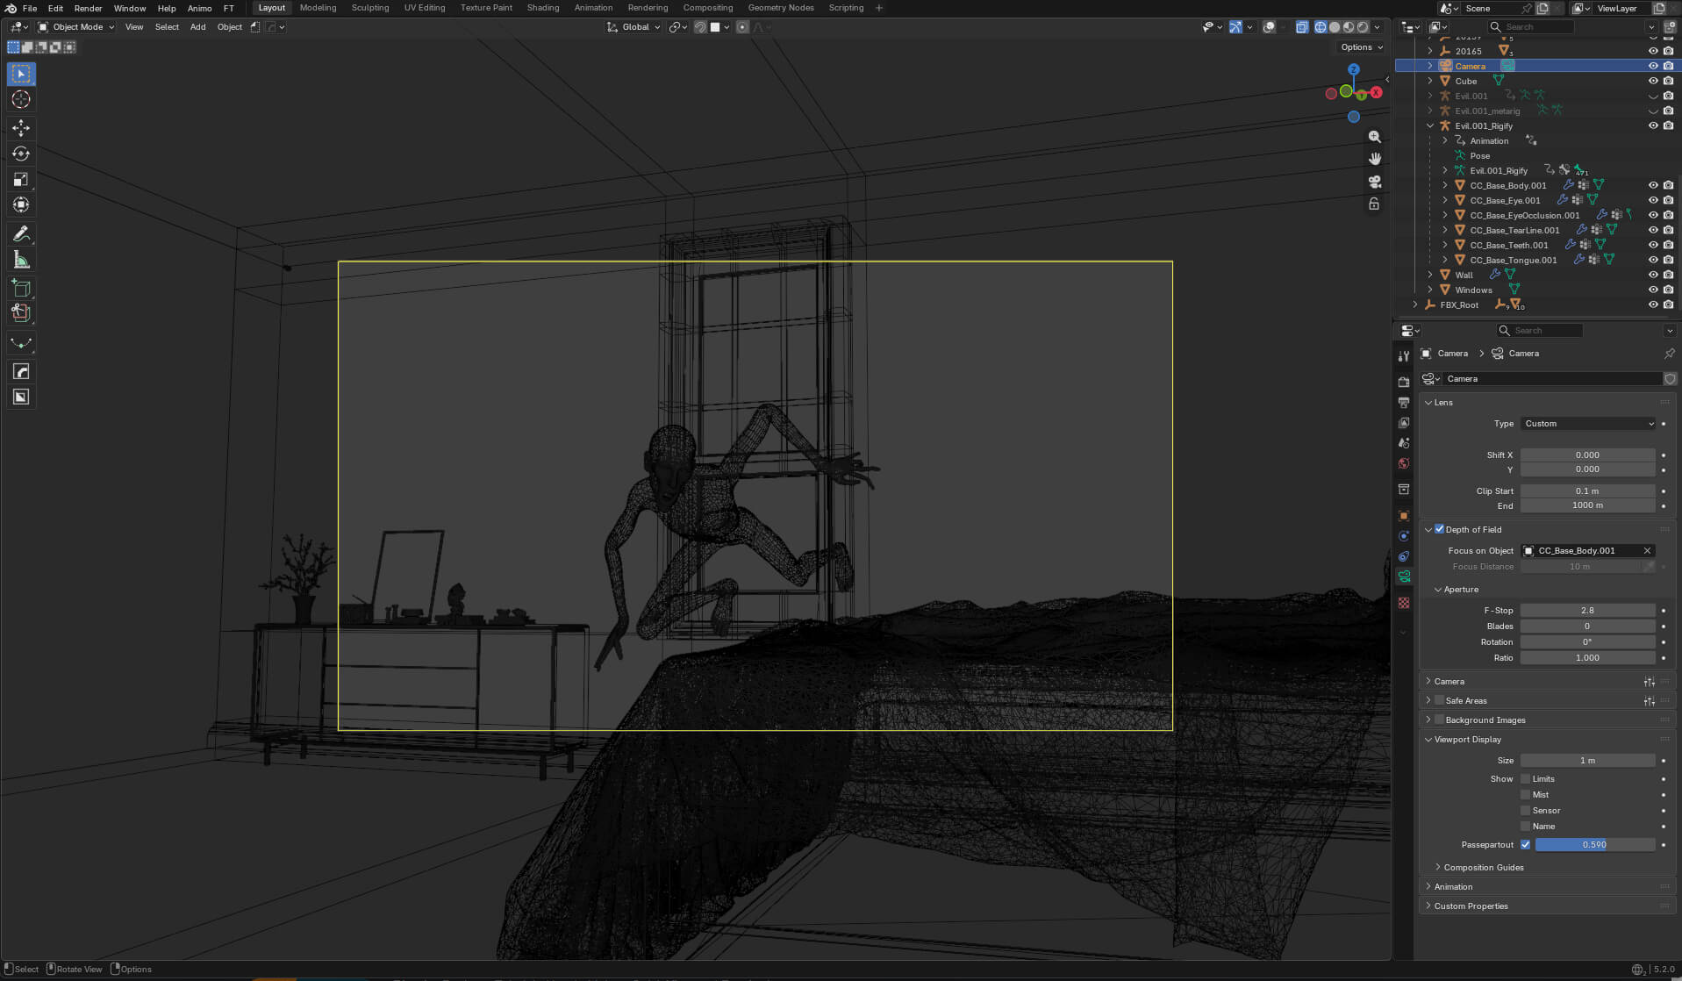Switch to rendered viewport shading mode
1682x981 pixels.
(1363, 27)
